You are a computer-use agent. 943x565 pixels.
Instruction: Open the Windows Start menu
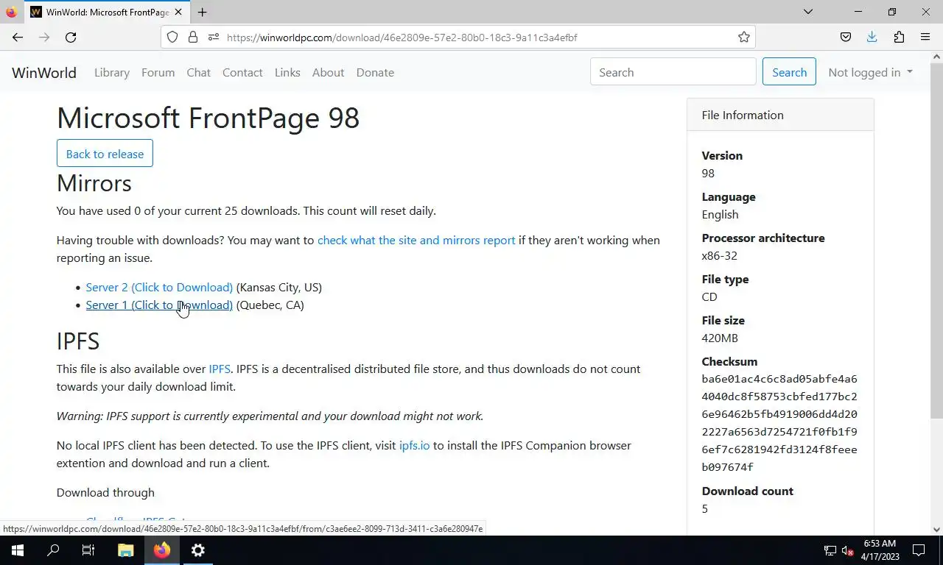click(18, 550)
